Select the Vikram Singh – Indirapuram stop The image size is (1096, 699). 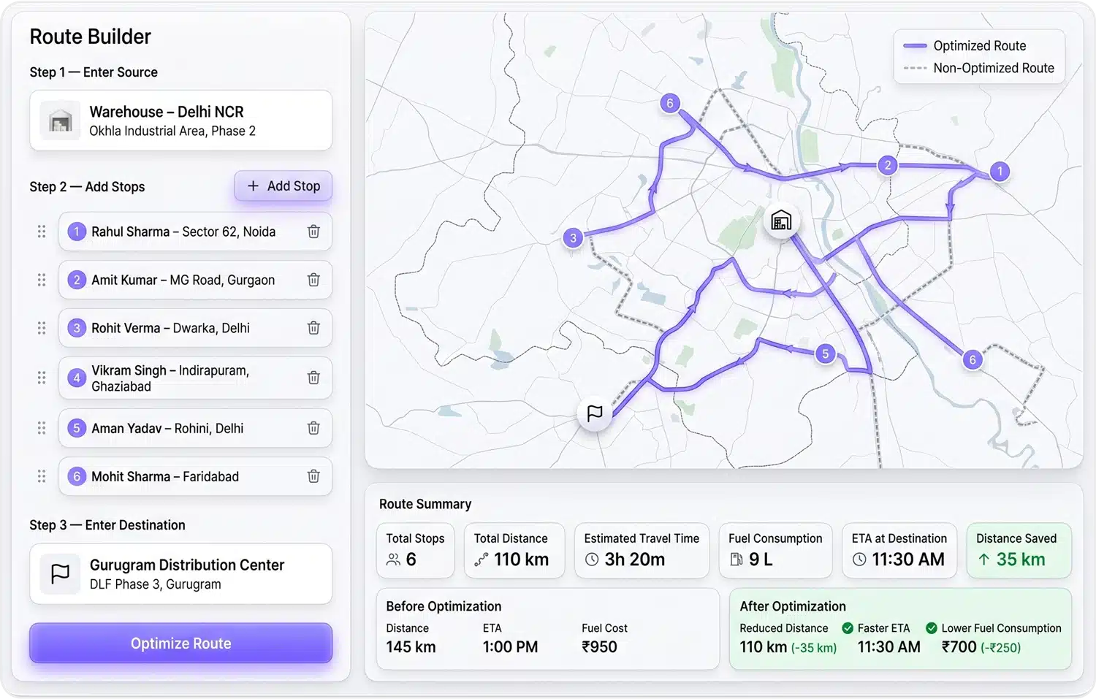point(196,378)
